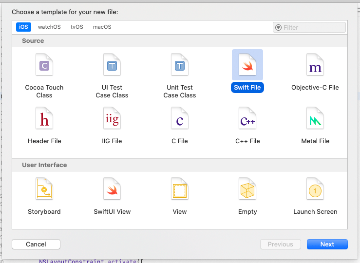Select the Cocoa Touch Class template icon

[44, 65]
